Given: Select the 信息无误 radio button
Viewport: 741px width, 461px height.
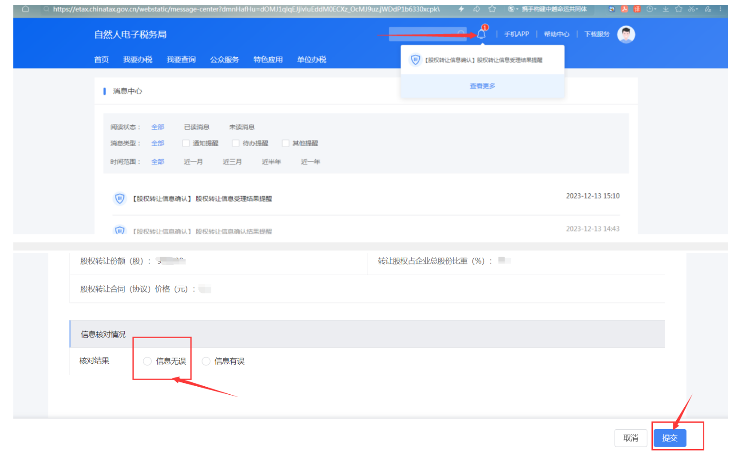Looking at the screenshot, I should click(x=147, y=361).
